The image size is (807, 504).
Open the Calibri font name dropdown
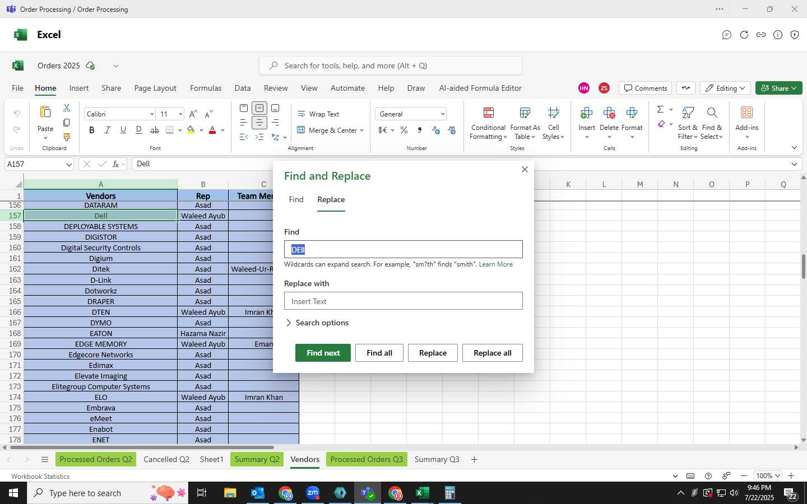151,114
